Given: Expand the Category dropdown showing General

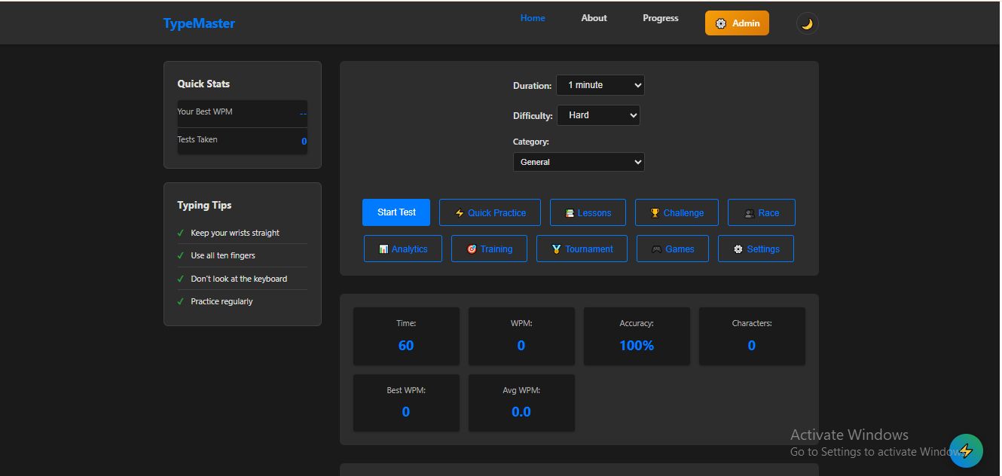Looking at the screenshot, I should pos(579,162).
